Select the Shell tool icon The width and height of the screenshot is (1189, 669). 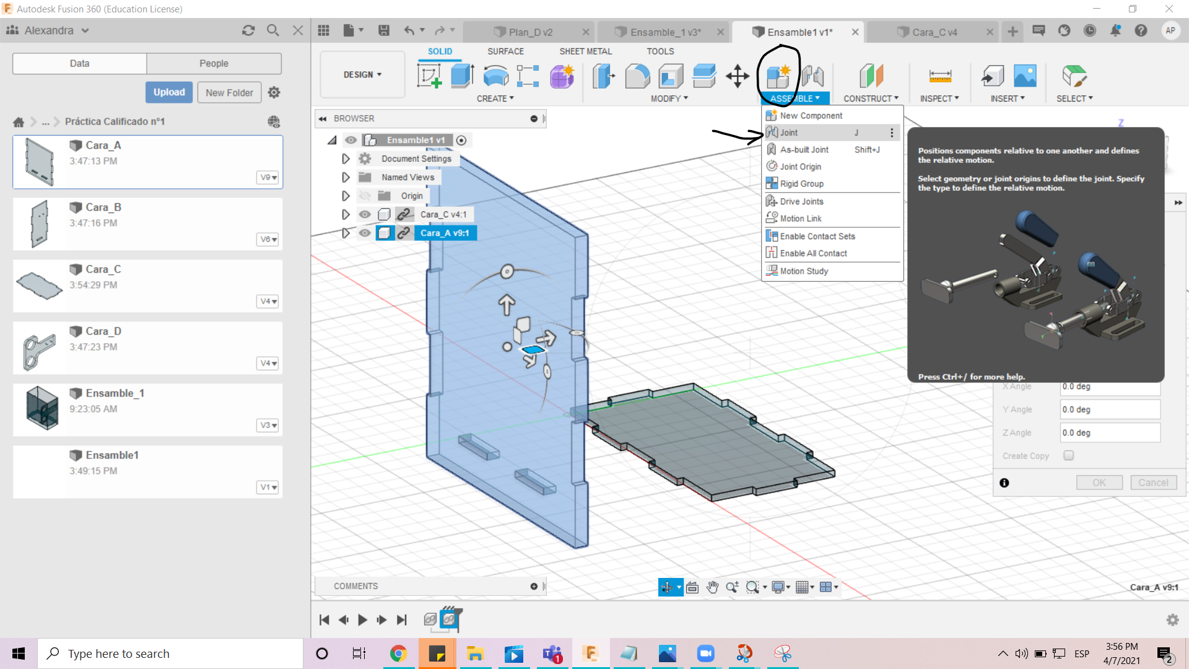[671, 76]
